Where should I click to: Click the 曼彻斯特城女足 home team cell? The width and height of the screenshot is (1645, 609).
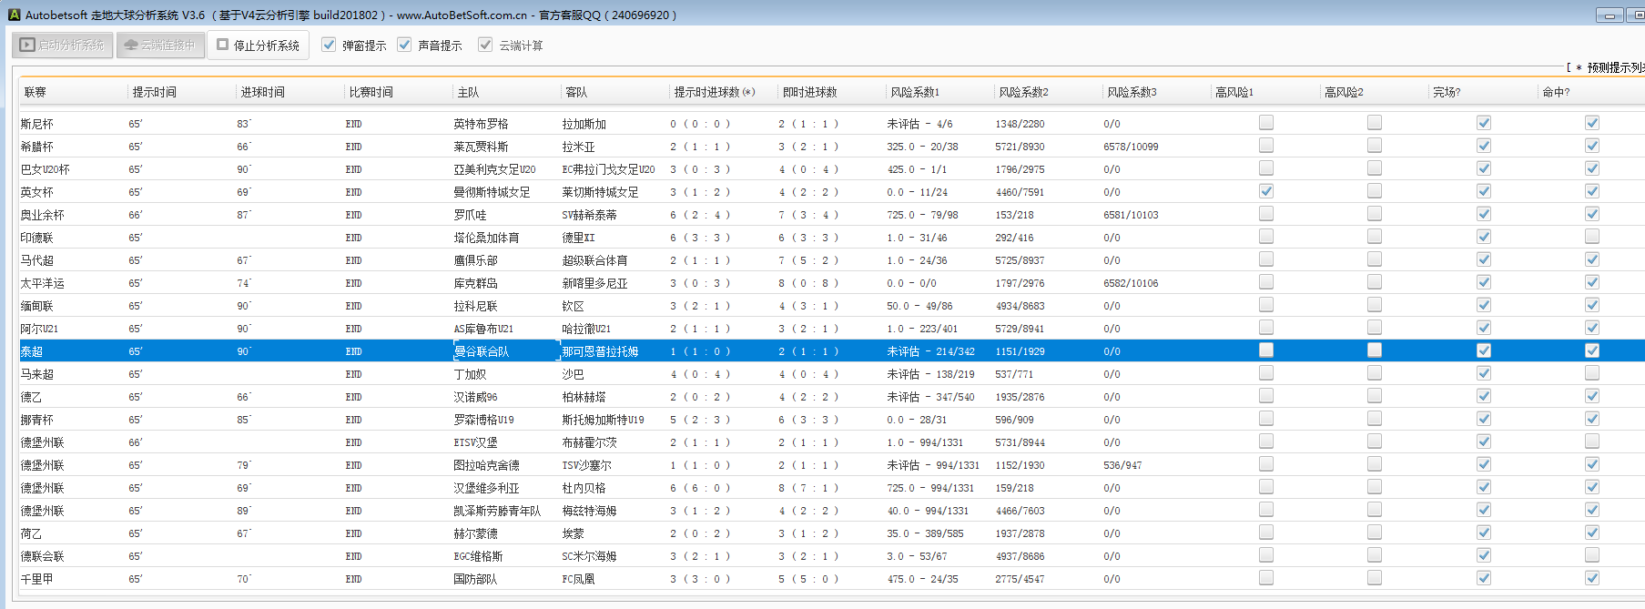(x=492, y=192)
